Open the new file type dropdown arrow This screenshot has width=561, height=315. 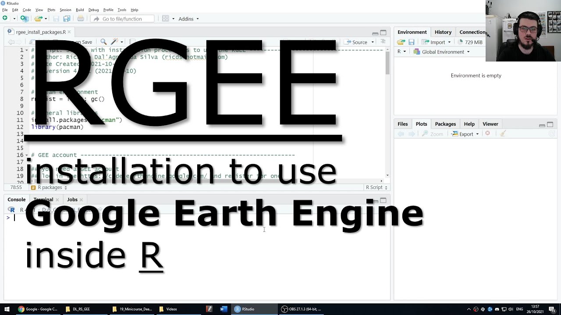coord(14,19)
